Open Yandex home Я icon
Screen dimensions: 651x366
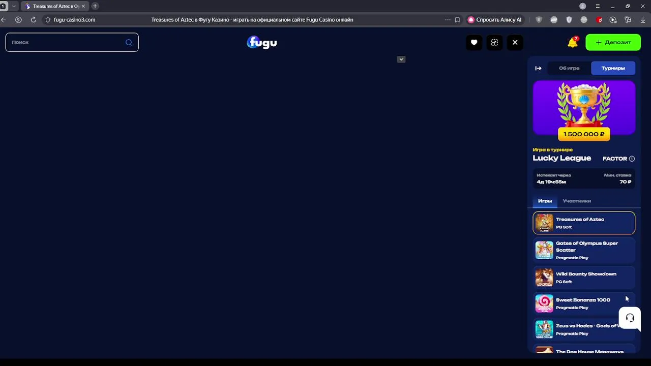coord(18,20)
